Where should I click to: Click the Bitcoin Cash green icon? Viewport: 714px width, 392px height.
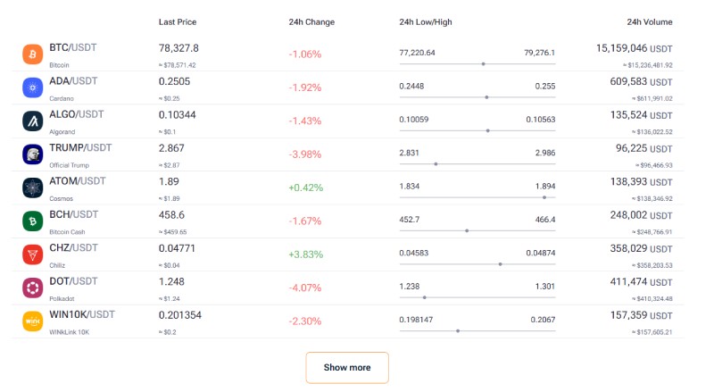tap(32, 221)
